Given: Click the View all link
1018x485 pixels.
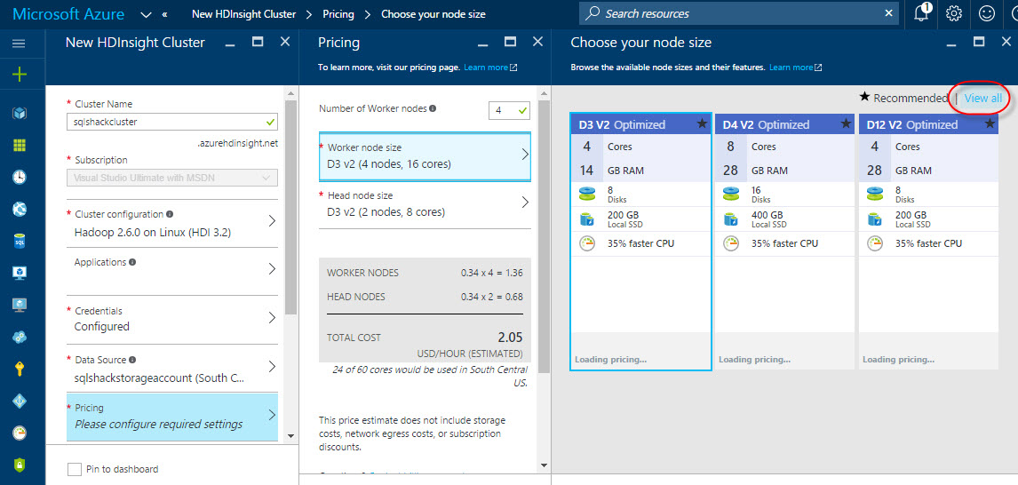Looking at the screenshot, I should tap(983, 98).
